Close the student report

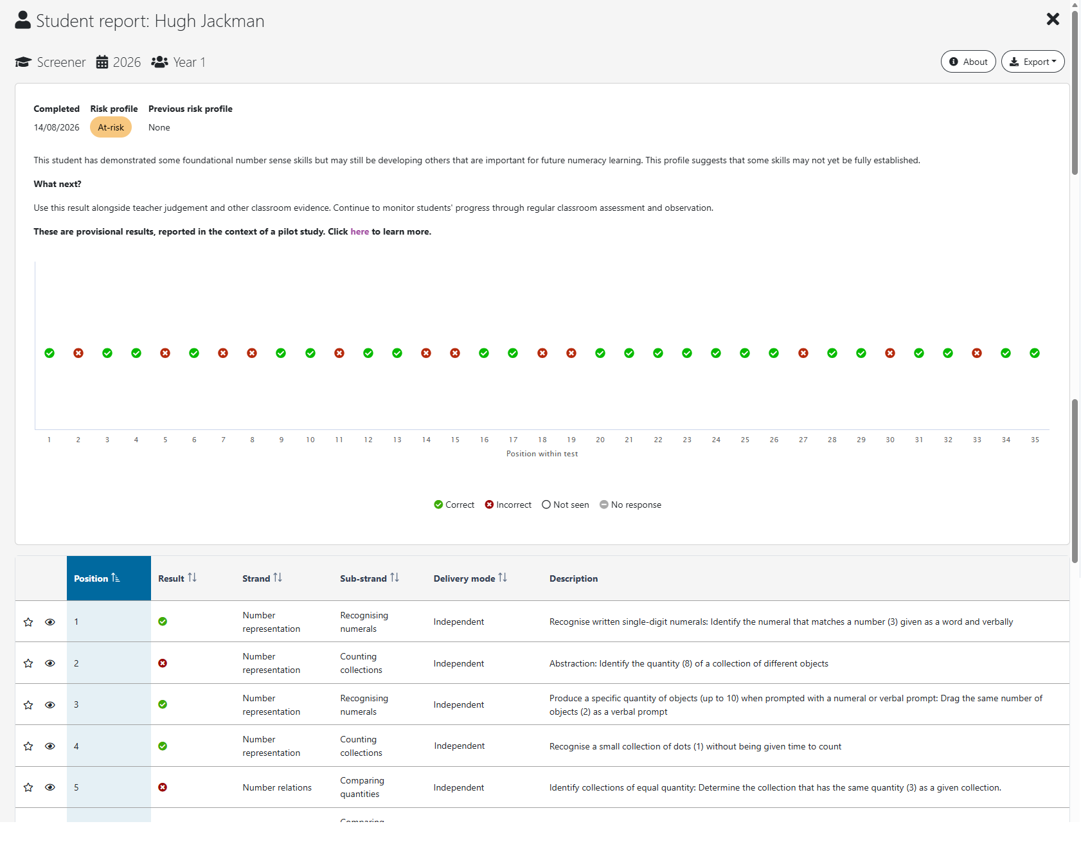click(x=1053, y=19)
